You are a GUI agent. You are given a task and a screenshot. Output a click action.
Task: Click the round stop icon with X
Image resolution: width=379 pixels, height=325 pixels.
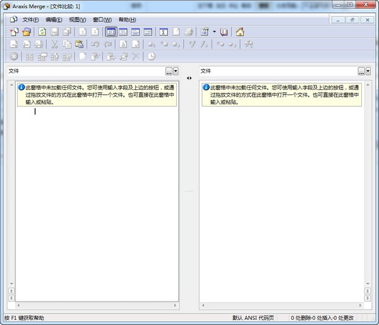14,57
